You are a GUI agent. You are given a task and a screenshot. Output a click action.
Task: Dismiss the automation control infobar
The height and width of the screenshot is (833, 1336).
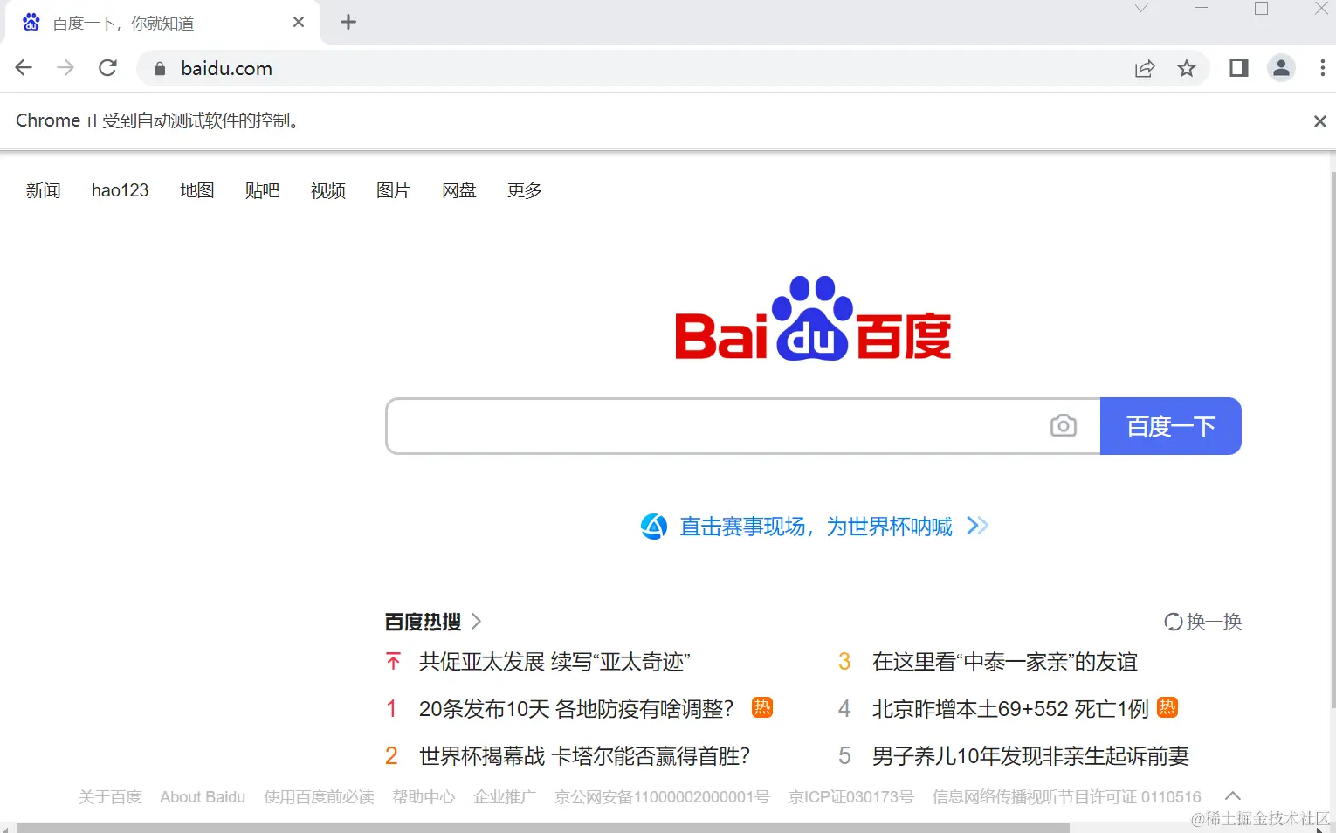1319,121
